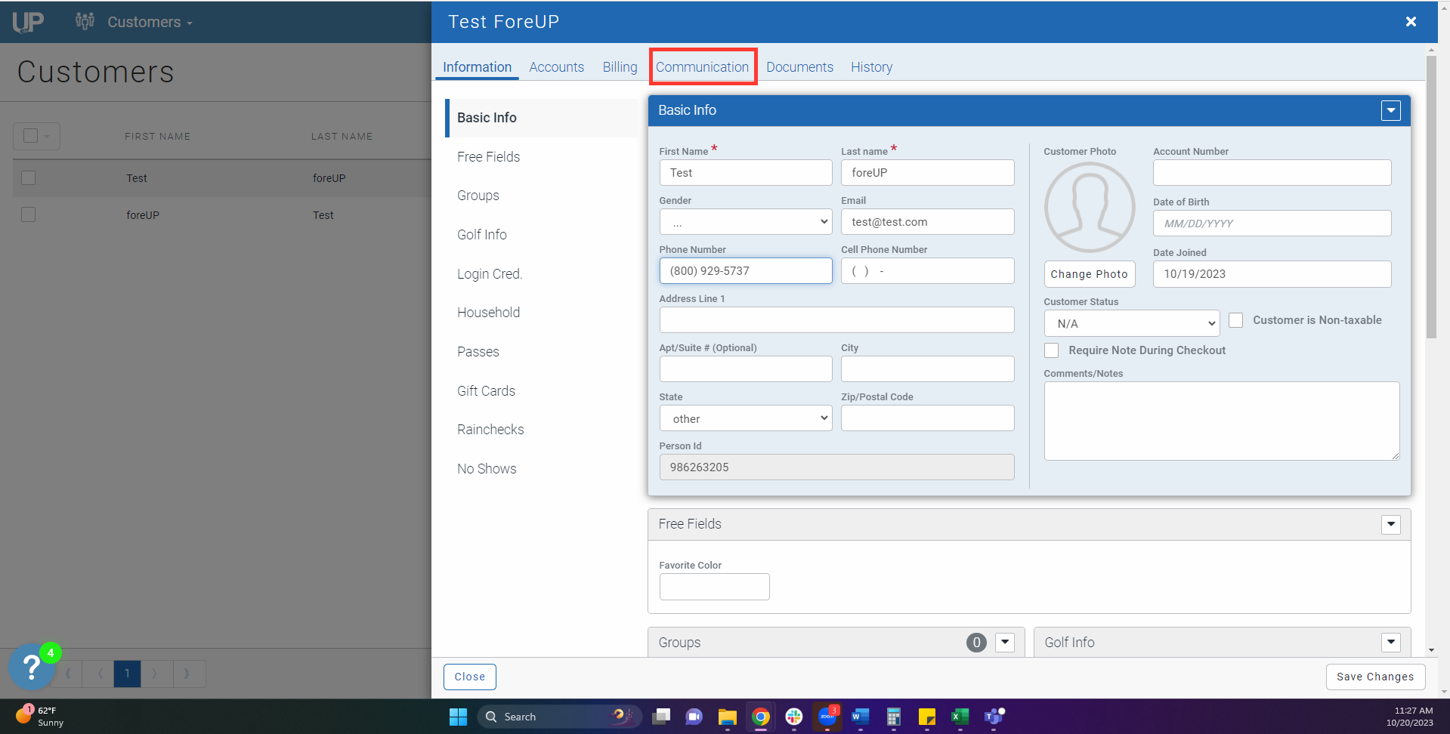1450x734 pixels.
Task: Open the Customers header dropdown menu
Action: pos(150,22)
